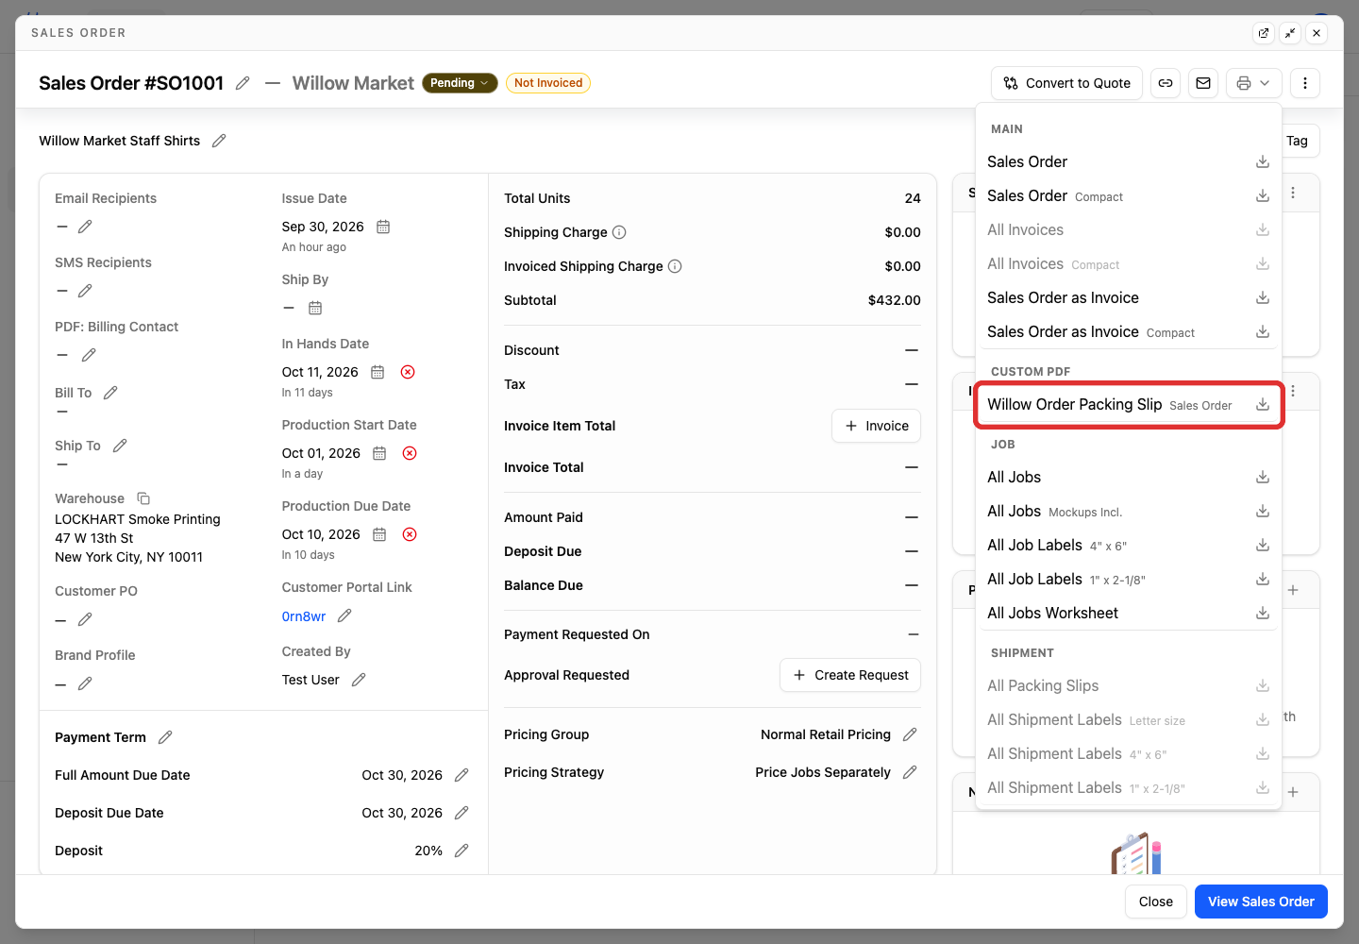The width and height of the screenshot is (1359, 944).
Task: Click Create Request button
Action: [850, 675]
